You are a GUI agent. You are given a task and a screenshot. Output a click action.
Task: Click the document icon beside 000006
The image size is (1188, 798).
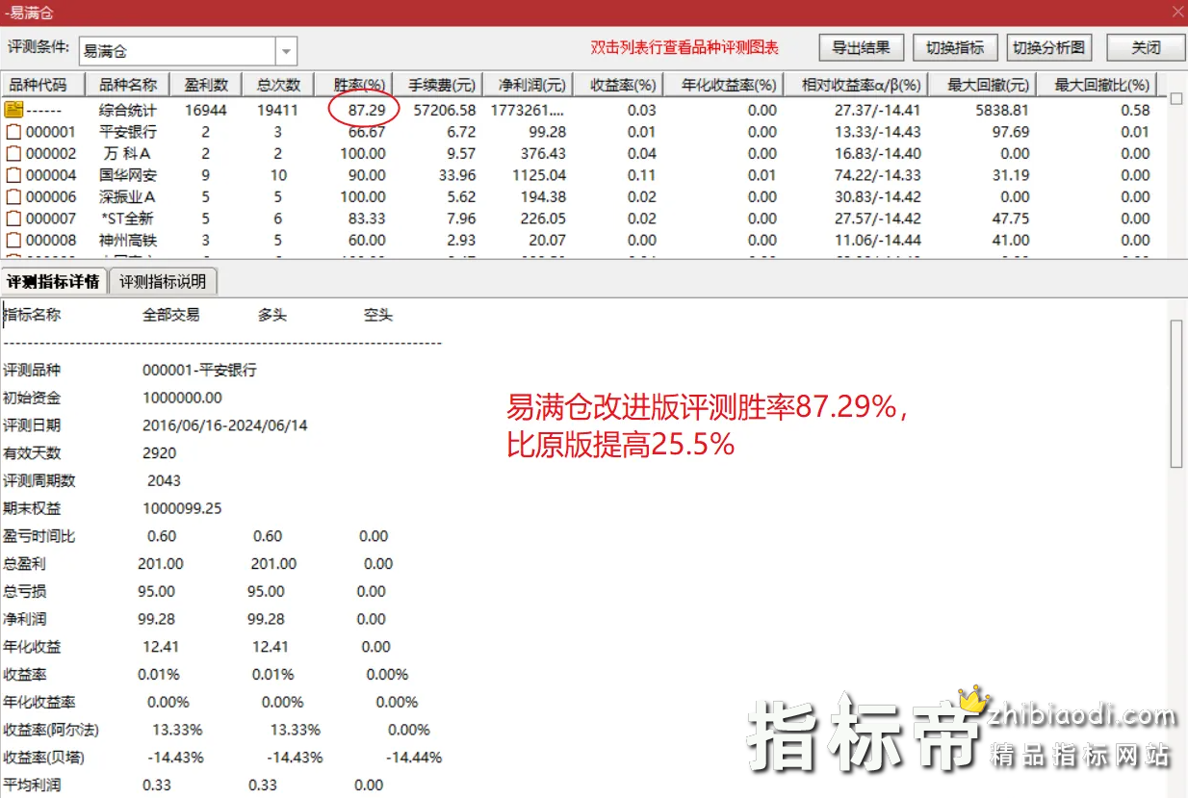[13, 196]
